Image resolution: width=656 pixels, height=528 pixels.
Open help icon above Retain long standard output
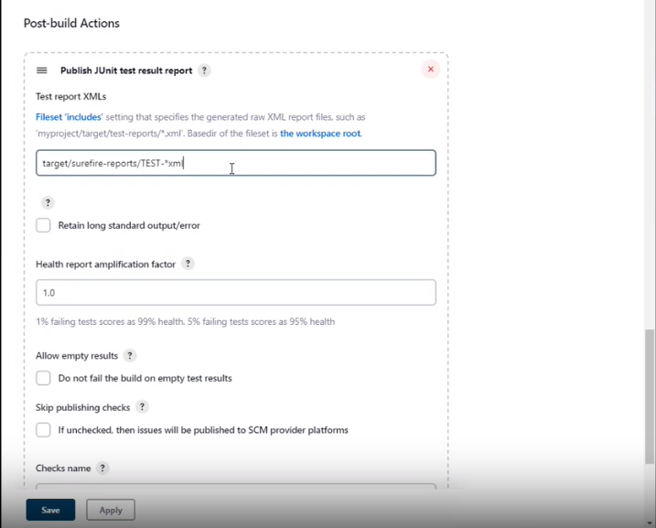point(48,202)
